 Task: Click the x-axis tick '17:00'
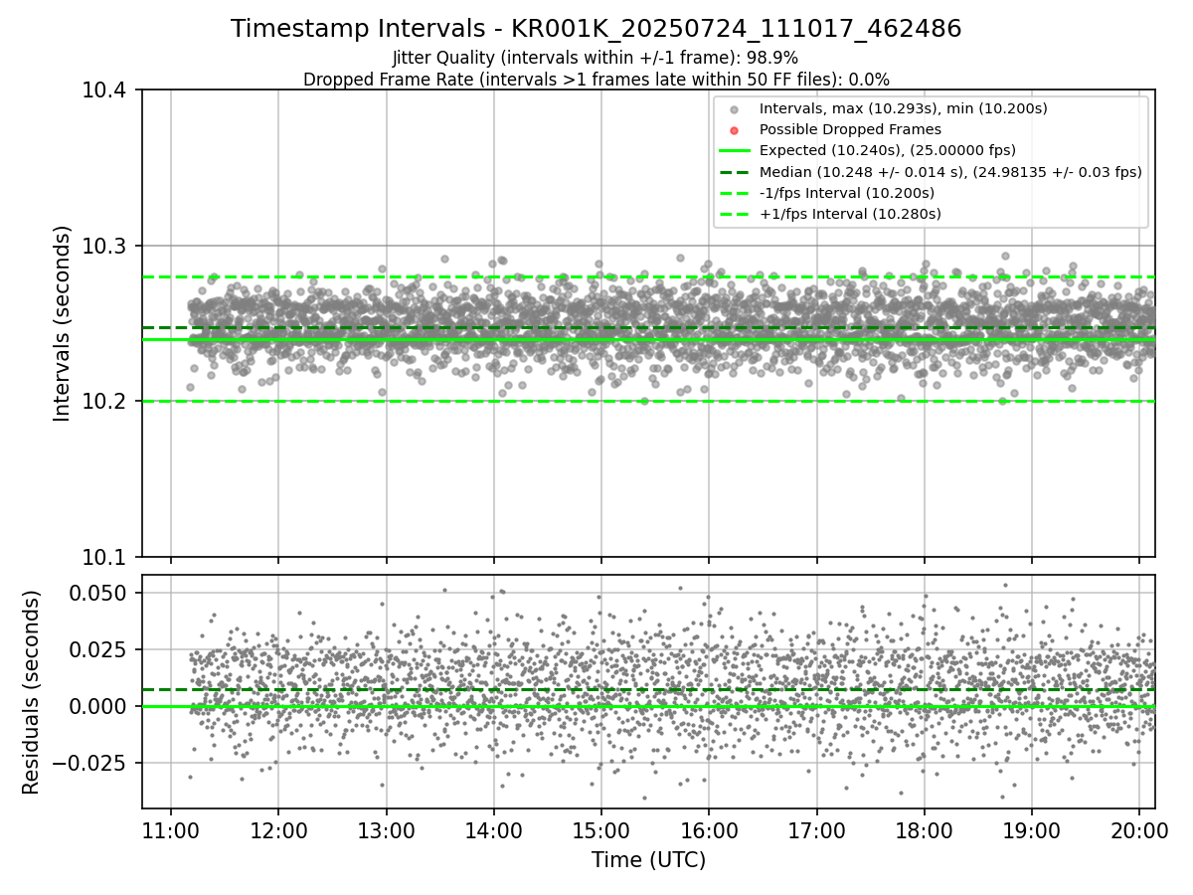[816, 829]
